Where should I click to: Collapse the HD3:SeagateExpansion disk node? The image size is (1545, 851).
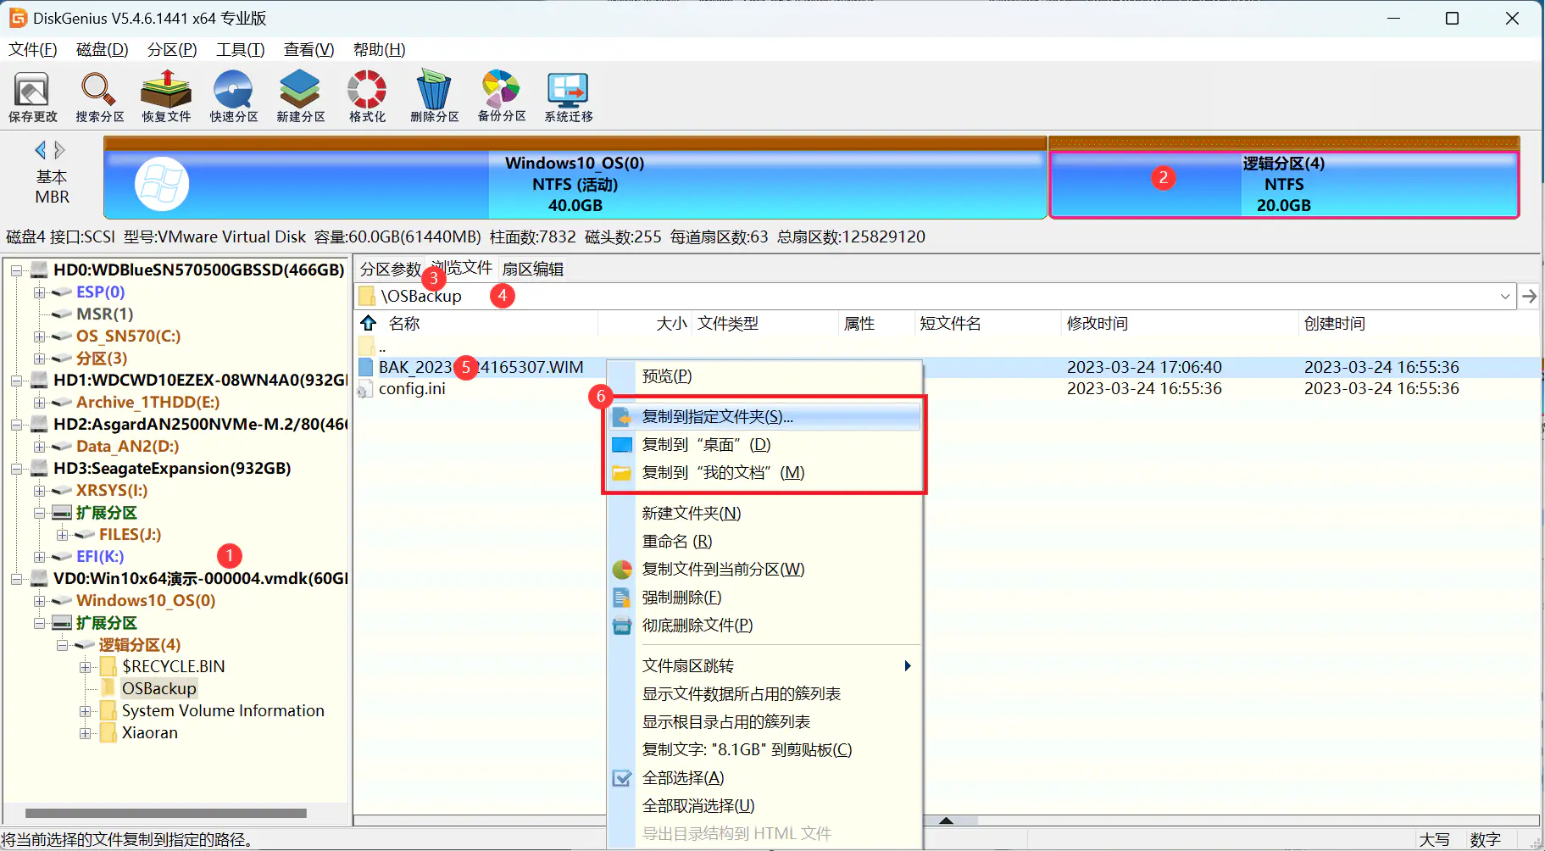pyautogui.click(x=16, y=469)
